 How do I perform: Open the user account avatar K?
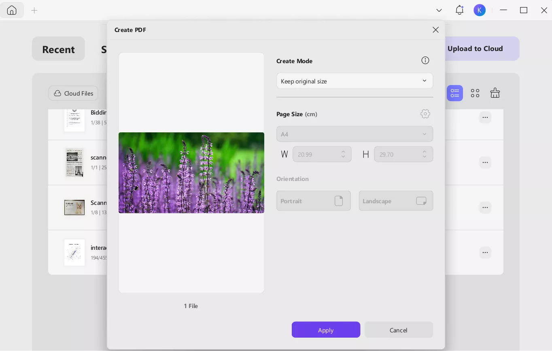[480, 10]
